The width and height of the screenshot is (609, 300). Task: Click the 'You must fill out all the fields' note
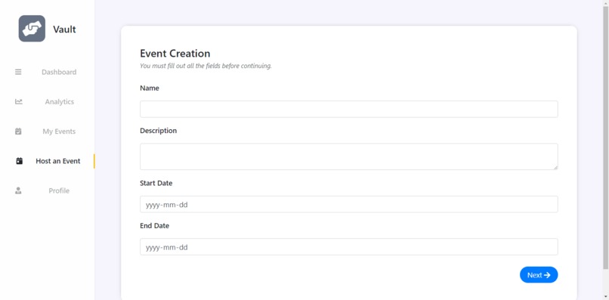tap(206, 66)
